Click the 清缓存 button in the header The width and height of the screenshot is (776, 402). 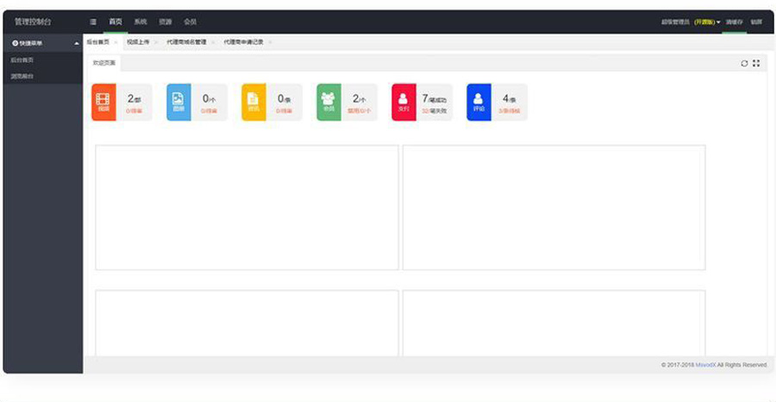click(734, 22)
